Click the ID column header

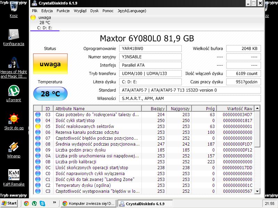tap(48, 109)
